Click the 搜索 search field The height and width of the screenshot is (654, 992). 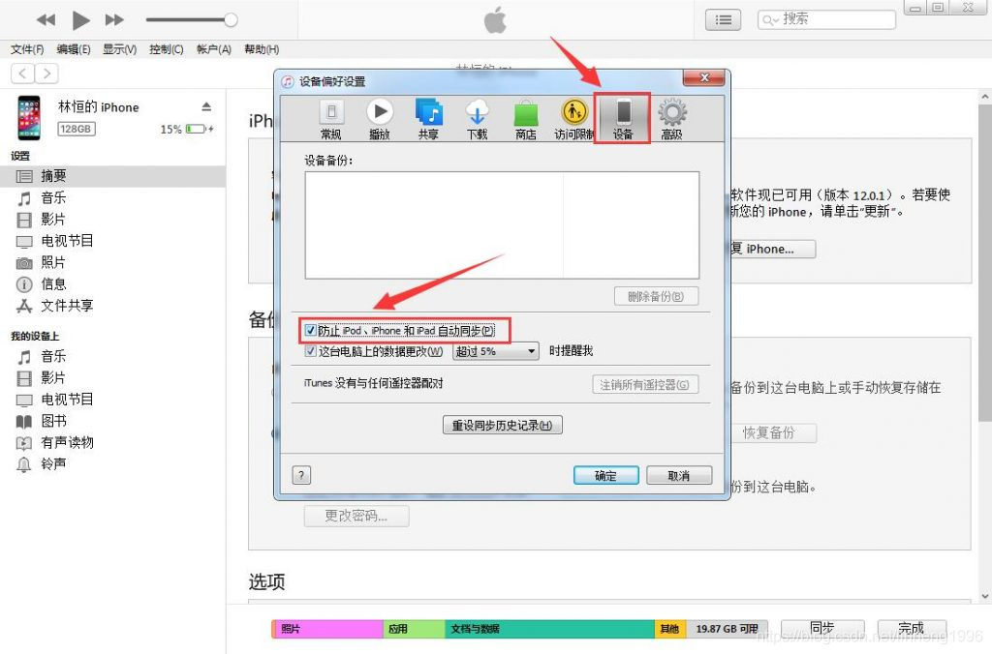(x=827, y=19)
